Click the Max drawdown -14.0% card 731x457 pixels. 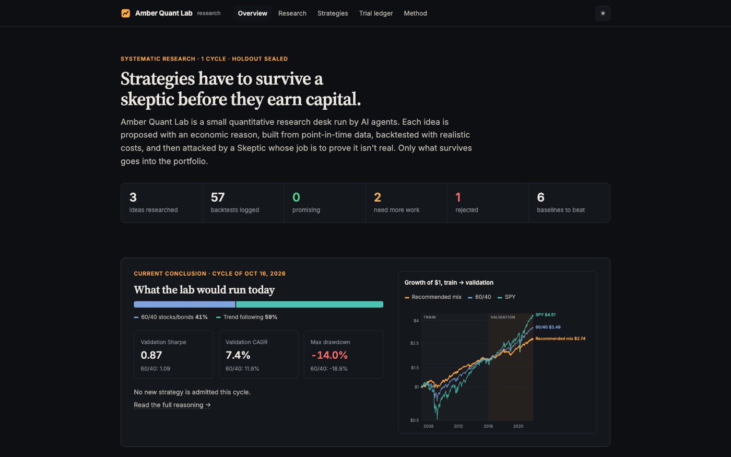[344, 355]
